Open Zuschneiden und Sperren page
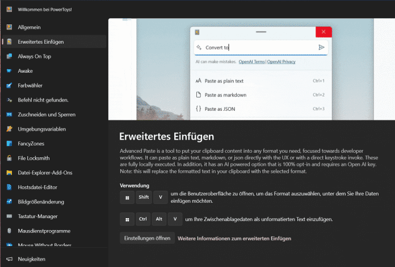395x267 pixels. coord(54,114)
